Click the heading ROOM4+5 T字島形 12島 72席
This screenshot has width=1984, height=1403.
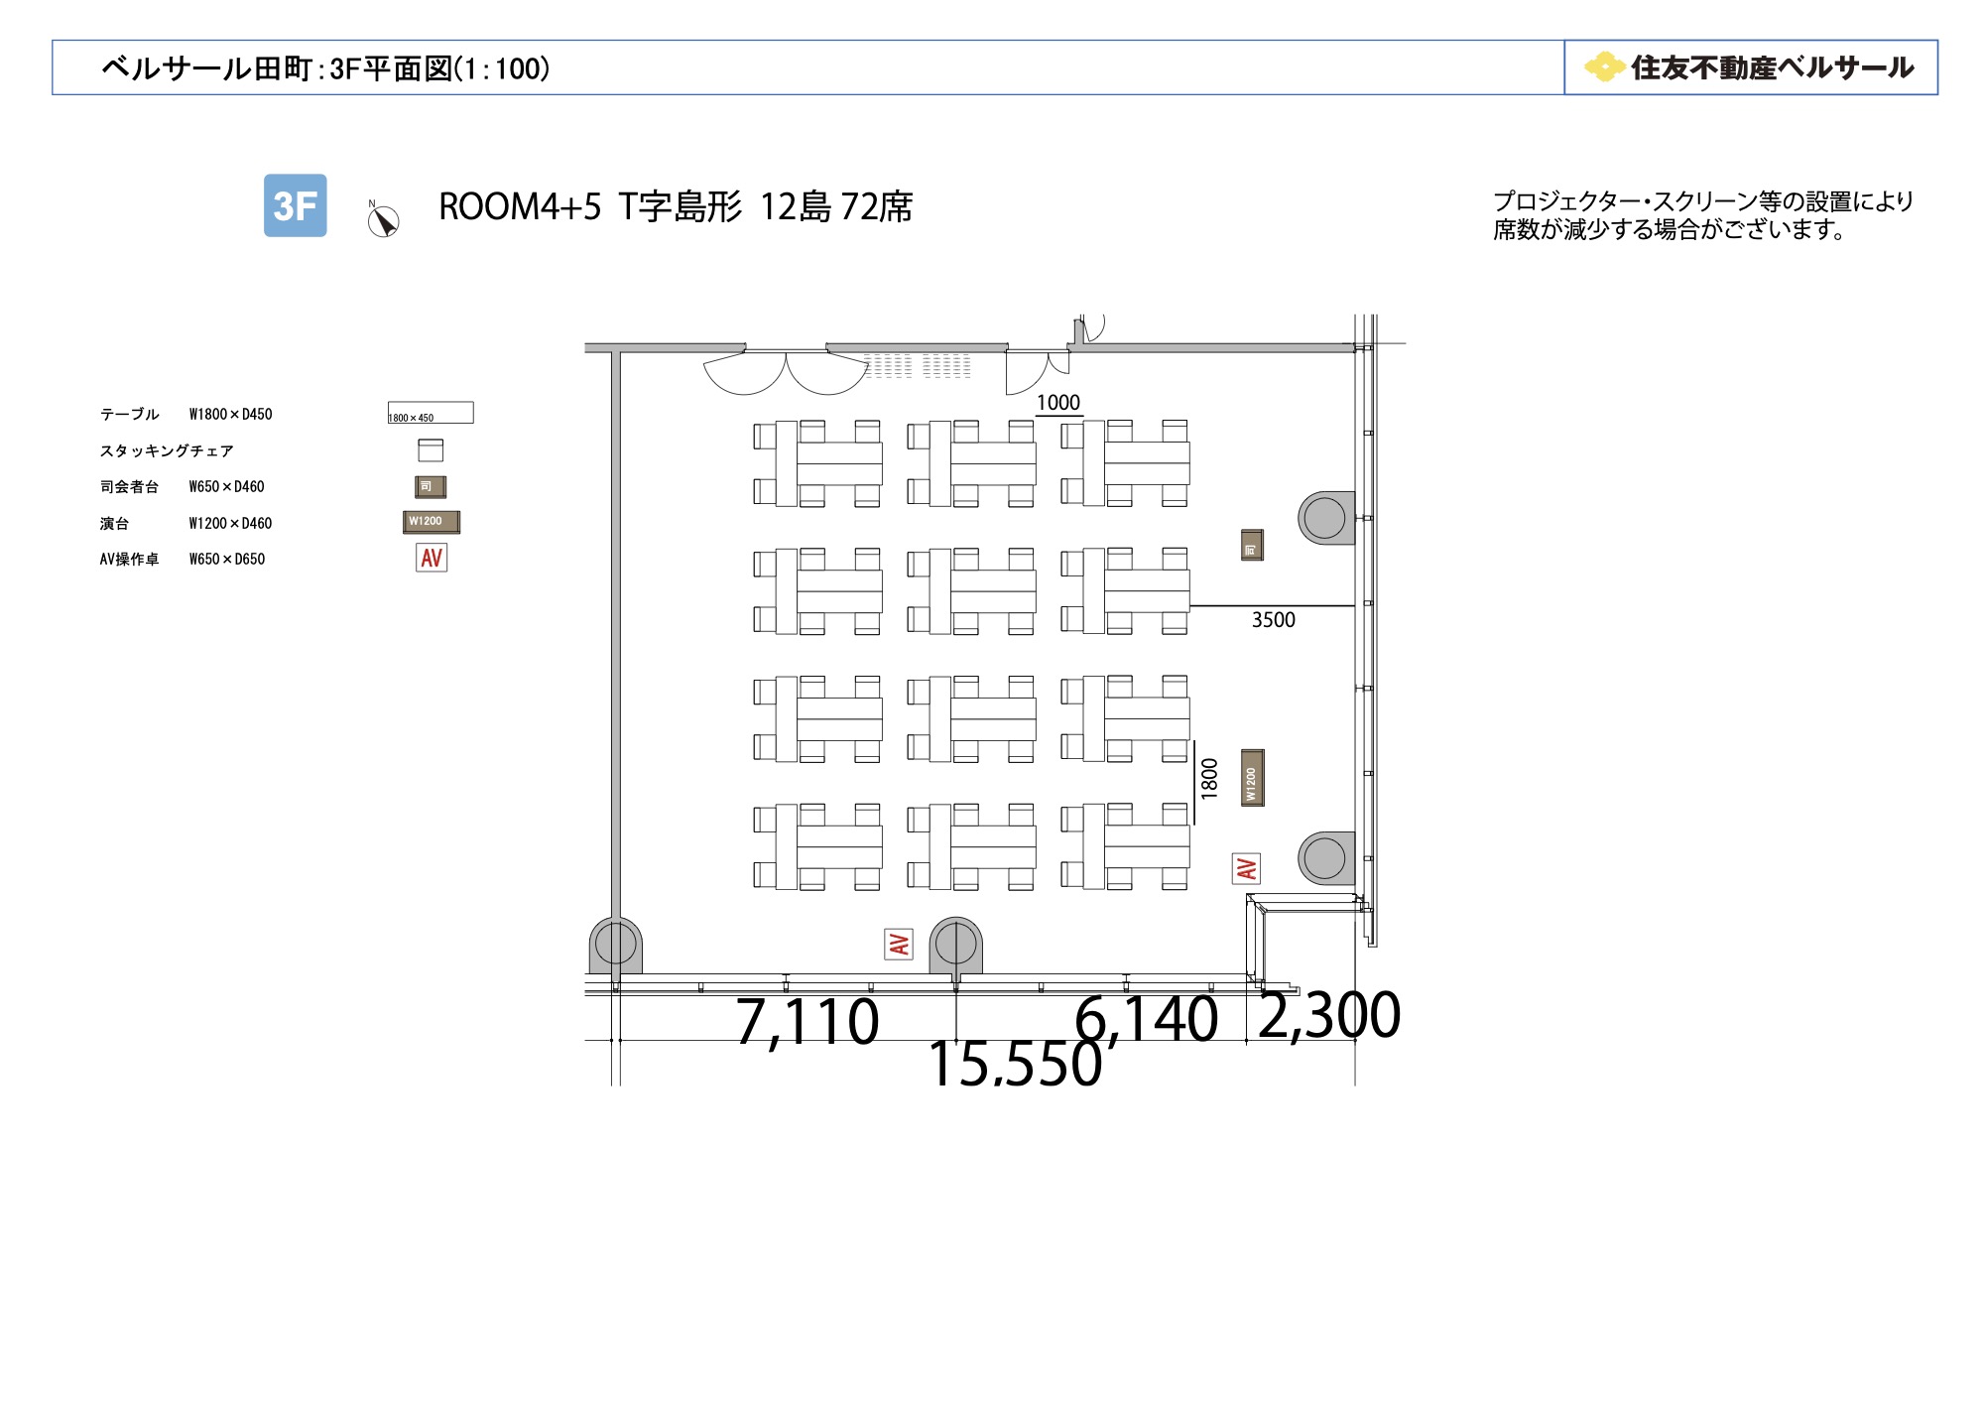tap(676, 206)
